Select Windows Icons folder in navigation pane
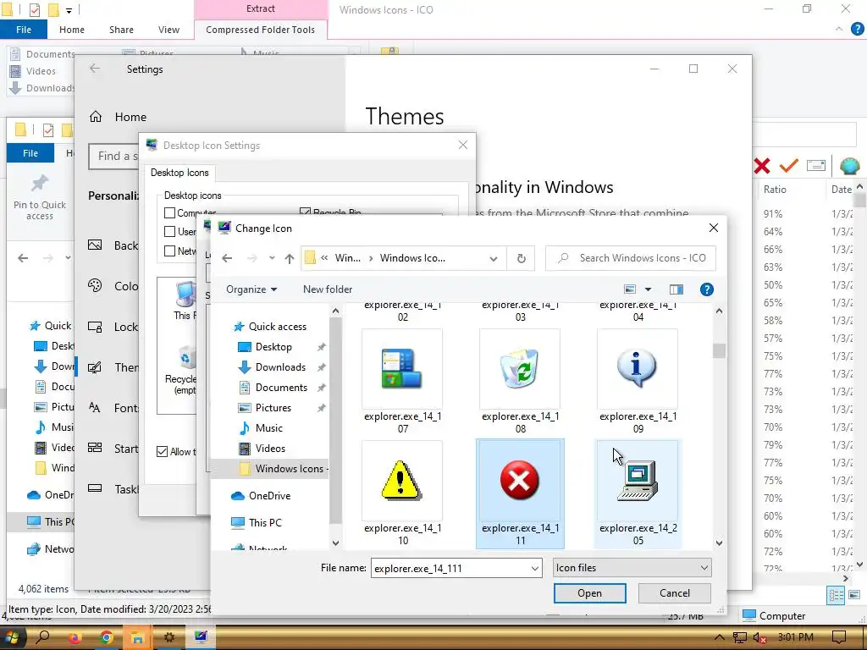Screen dimensions: 867x650 click(x=271, y=469)
